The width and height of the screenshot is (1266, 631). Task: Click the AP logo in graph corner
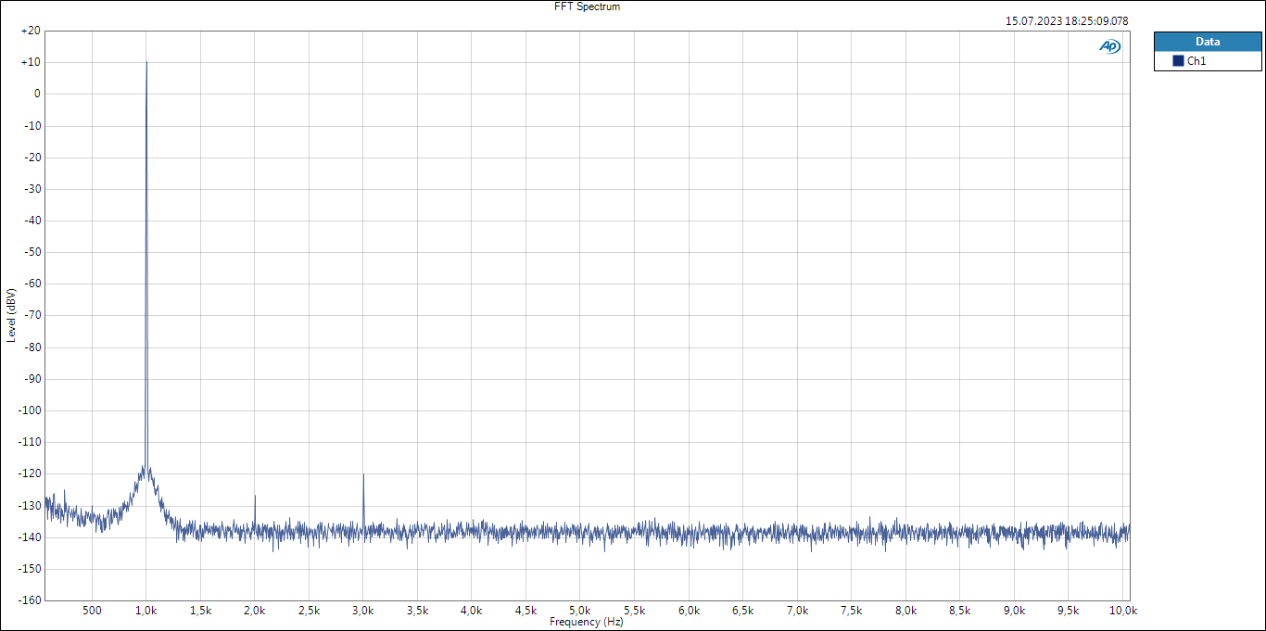1109,46
